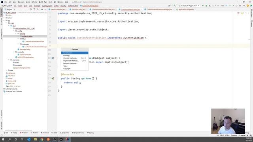Open the Build menu
The width and height of the screenshot is (253, 142).
coord(41,2)
